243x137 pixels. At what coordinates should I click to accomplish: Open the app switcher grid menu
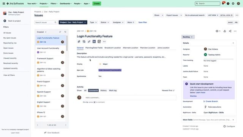point(4,3)
